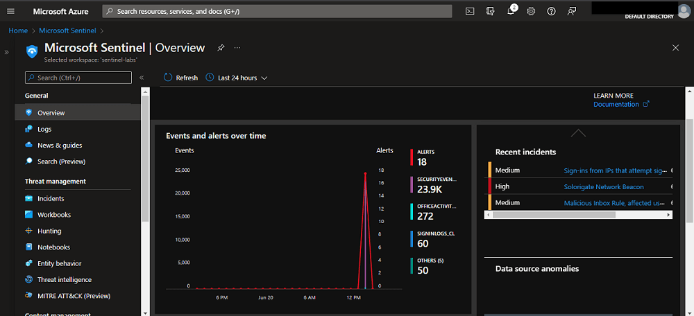
Task: Expand the Last 24 hours time range dropdown
Action: (x=237, y=78)
